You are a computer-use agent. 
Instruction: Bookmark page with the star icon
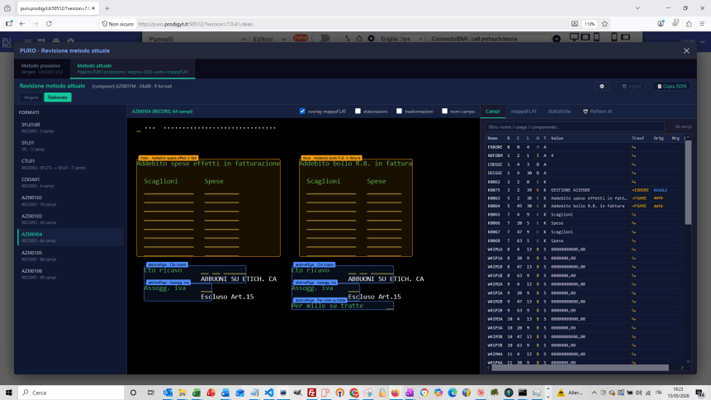[x=604, y=24]
